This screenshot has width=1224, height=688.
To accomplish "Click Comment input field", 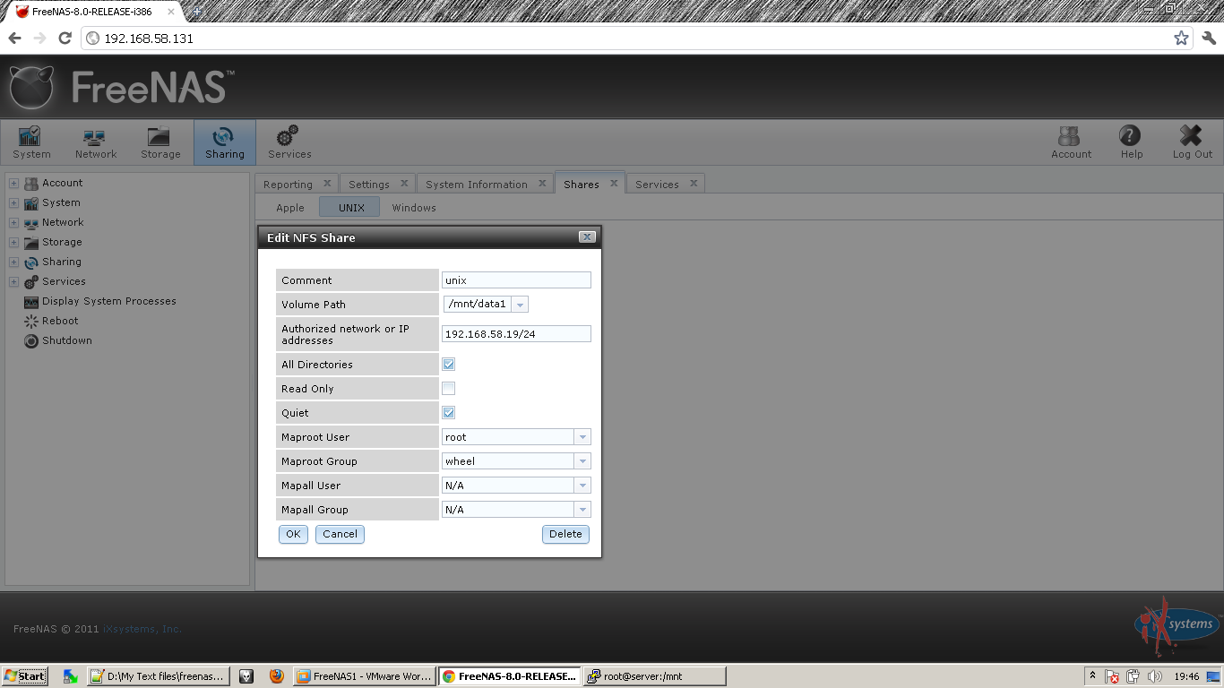I will point(516,280).
